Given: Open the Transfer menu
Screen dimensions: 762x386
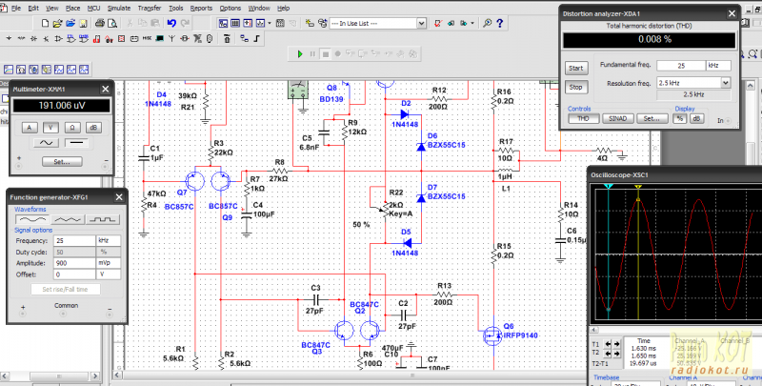Looking at the screenshot, I should pos(150,7).
